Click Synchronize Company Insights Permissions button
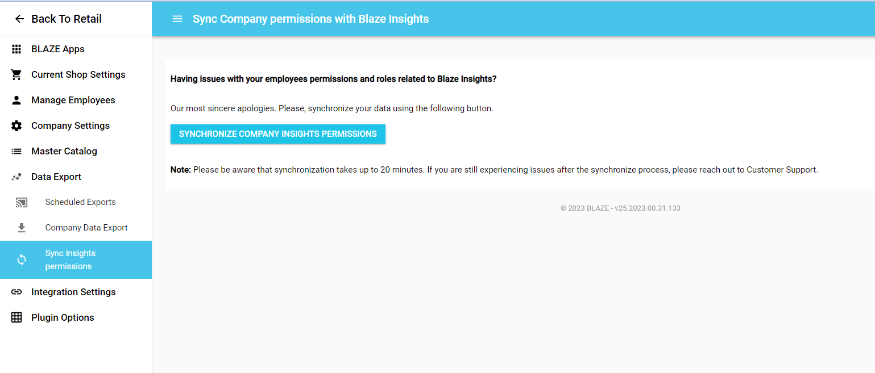The height and width of the screenshot is (373, 875). click(278, 134)
